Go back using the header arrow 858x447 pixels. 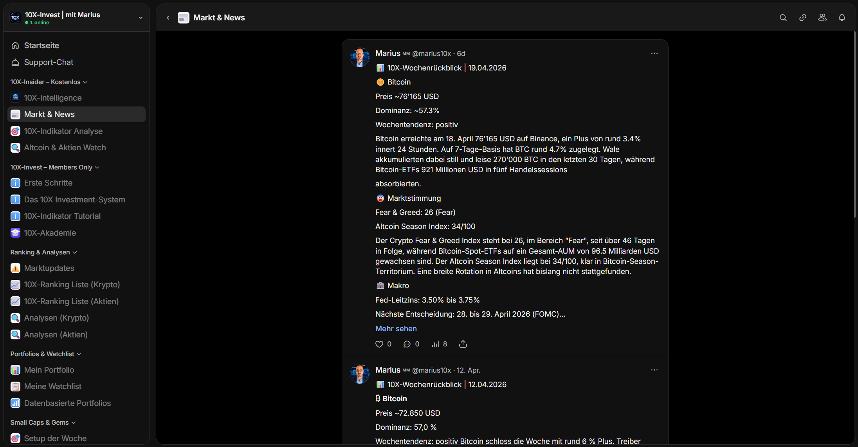[x=168, y=18]
